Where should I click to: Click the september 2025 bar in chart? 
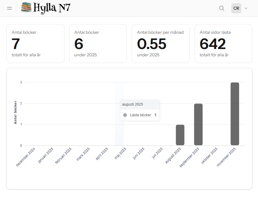click(198, 125)
